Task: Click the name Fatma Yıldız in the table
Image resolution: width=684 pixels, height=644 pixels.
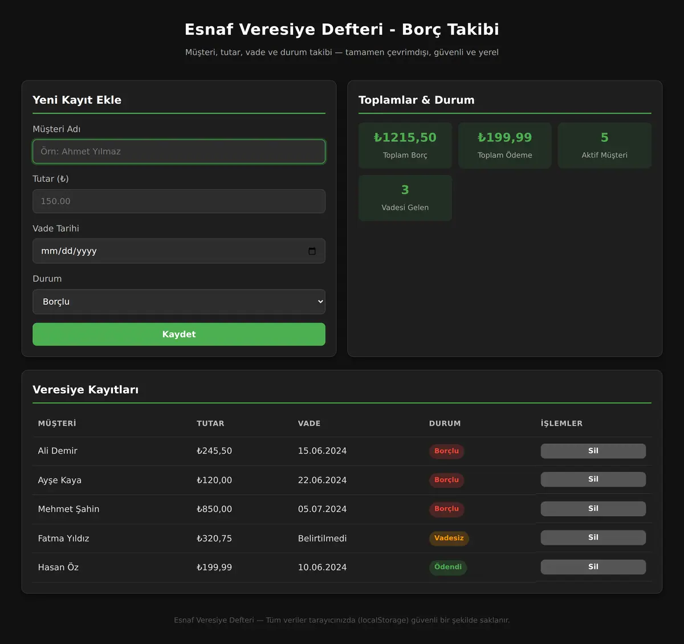Action: [63, 539]
